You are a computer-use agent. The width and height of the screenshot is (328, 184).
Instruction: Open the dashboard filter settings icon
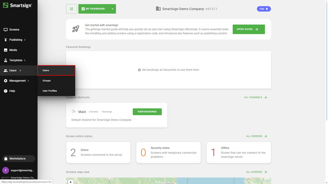[x=71, y=9]
